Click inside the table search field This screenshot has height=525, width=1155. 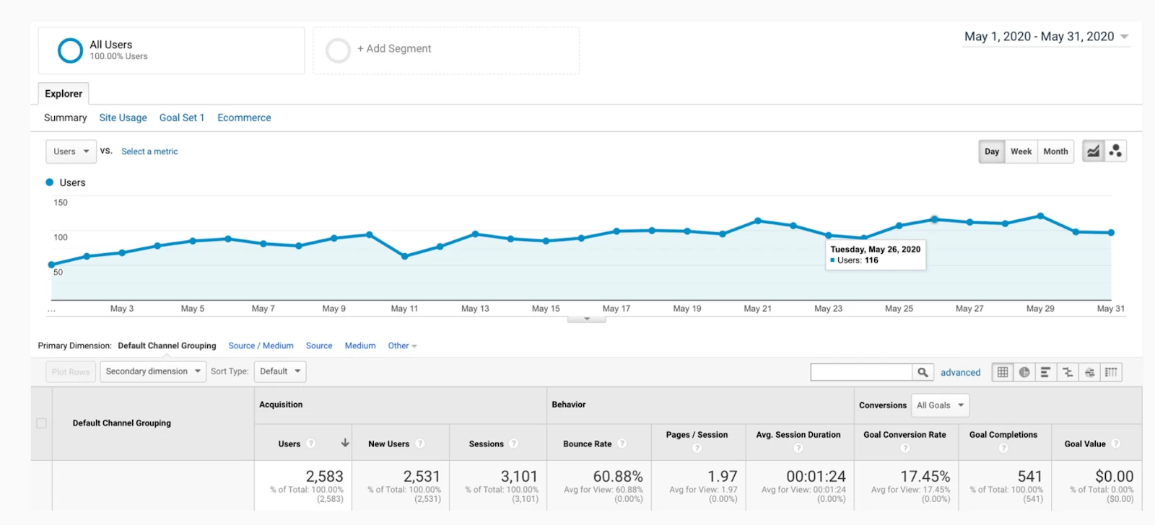click(861, 372)
